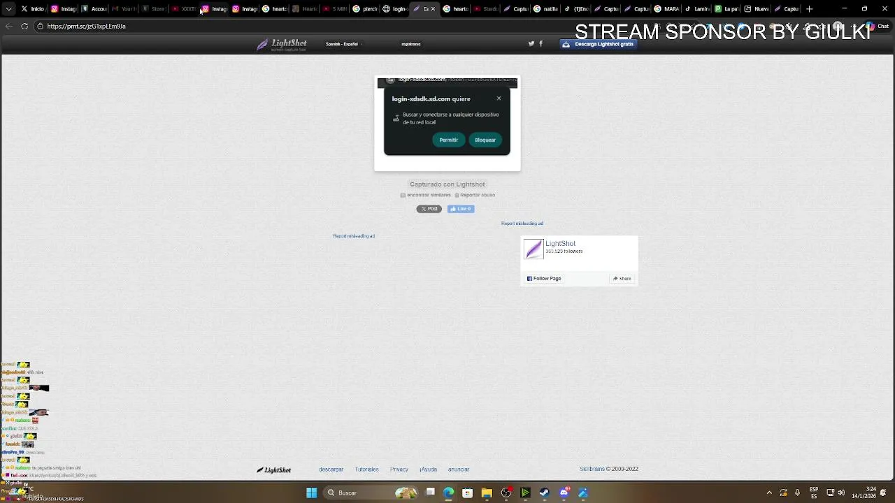This screenshot has height=503, width=895.
Task: Open the Spanish - Español language selector
Action: pyautogui.click(x=342, y=44)
